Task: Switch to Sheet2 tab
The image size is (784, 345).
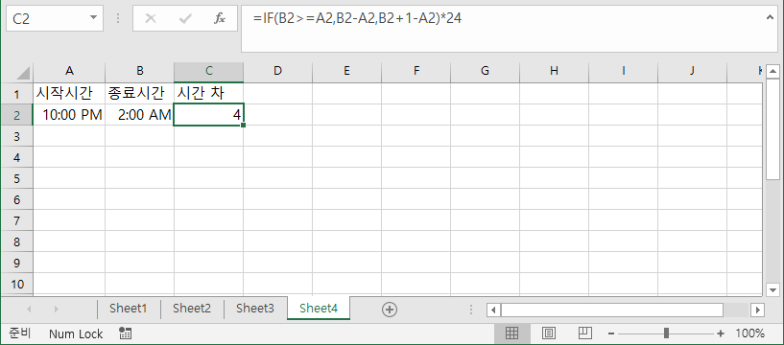Action: point(192,309)
